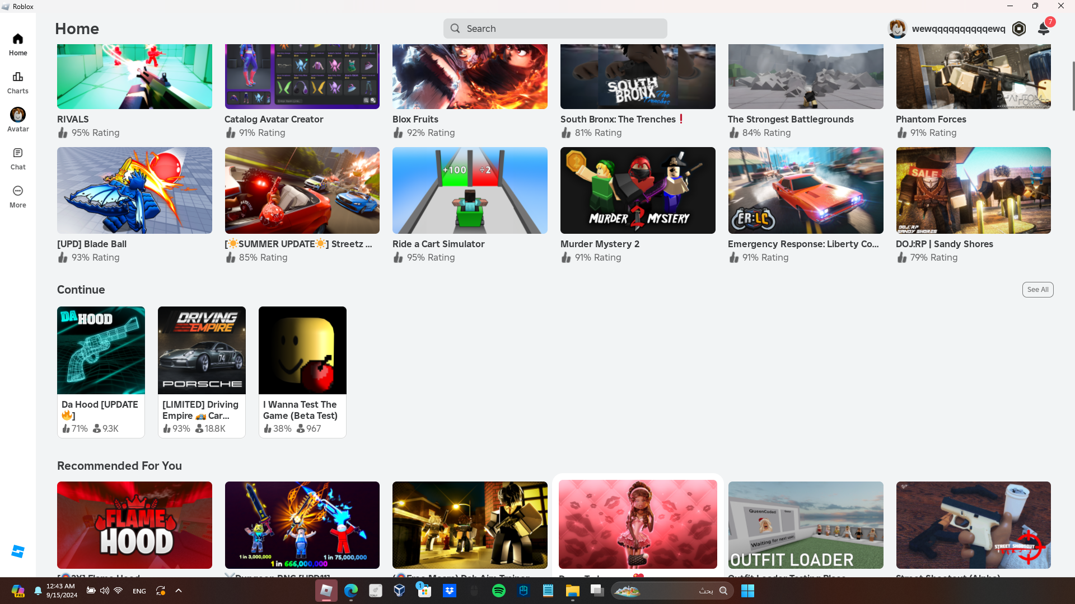Open the Charts sidebar icon
Screen dimensions: 1075x604
click(18, 82)
